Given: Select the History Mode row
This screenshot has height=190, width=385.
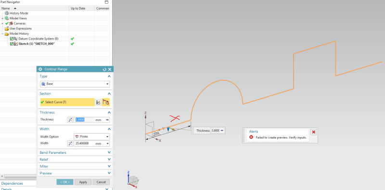Looking at the screenshot, I should [19, 13].
